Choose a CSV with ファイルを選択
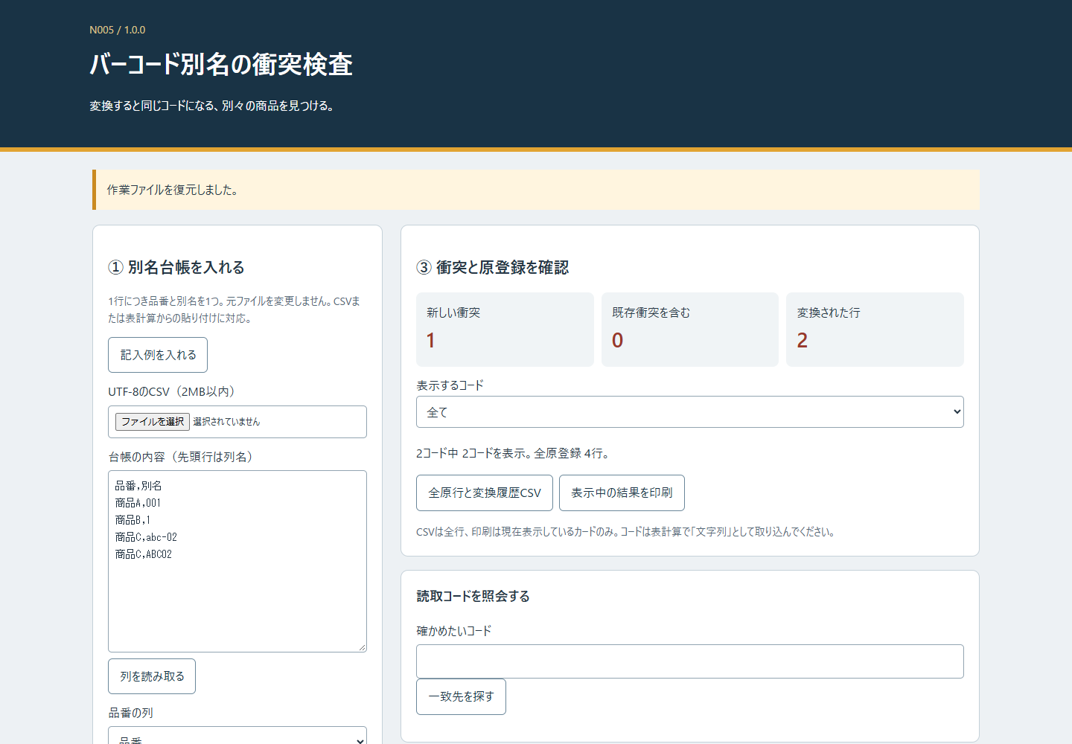This screenshot has width=1072, height=744. click(x=153, y=422)
